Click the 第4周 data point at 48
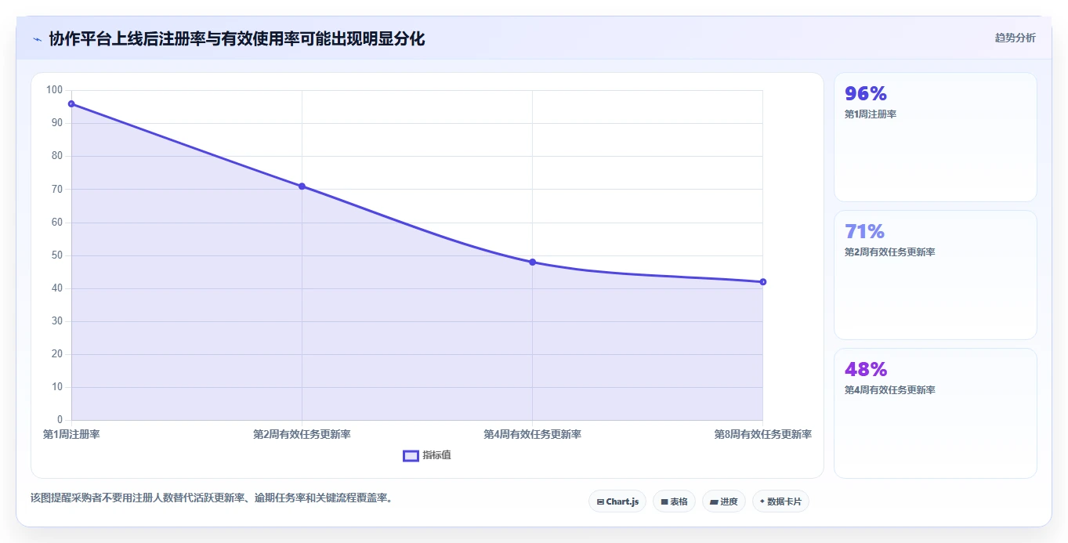This screenshot has width=1068, height=543. tap(532, 262)
